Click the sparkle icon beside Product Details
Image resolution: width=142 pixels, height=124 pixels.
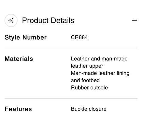(x=11, y=20)
